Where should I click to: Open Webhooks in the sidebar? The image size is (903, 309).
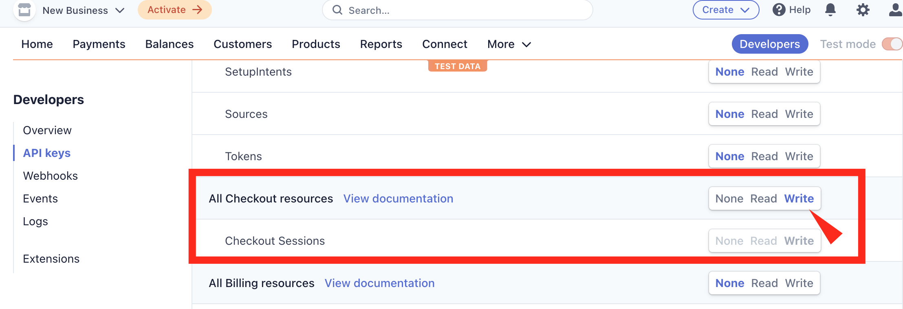(x=51, y=176)
